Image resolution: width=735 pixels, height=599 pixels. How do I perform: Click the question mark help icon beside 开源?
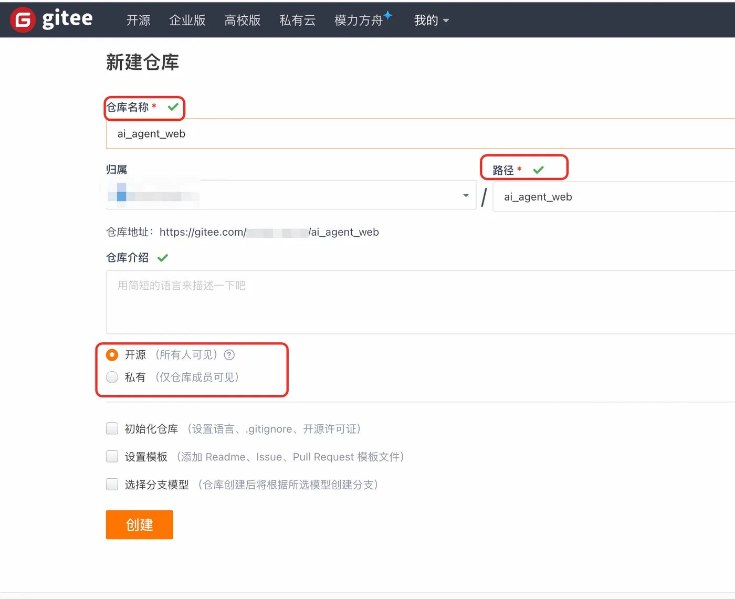229,355
